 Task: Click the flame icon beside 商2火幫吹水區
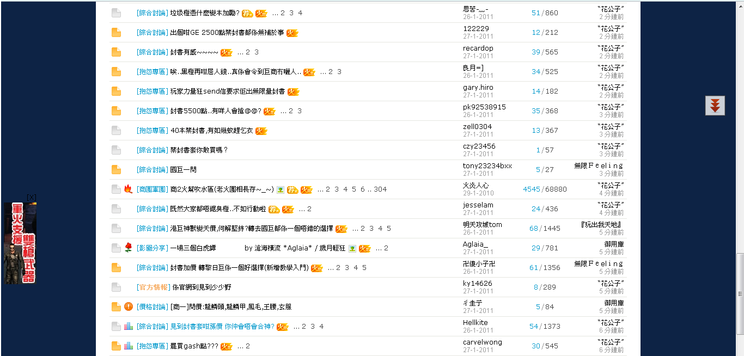pyautogui.click(x=129, y=189)
